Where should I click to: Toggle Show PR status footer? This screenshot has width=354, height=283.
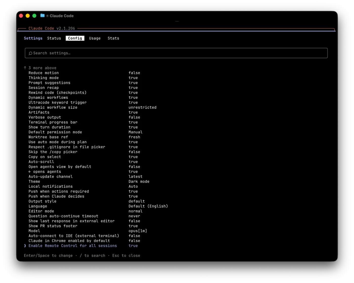[83, 226]
